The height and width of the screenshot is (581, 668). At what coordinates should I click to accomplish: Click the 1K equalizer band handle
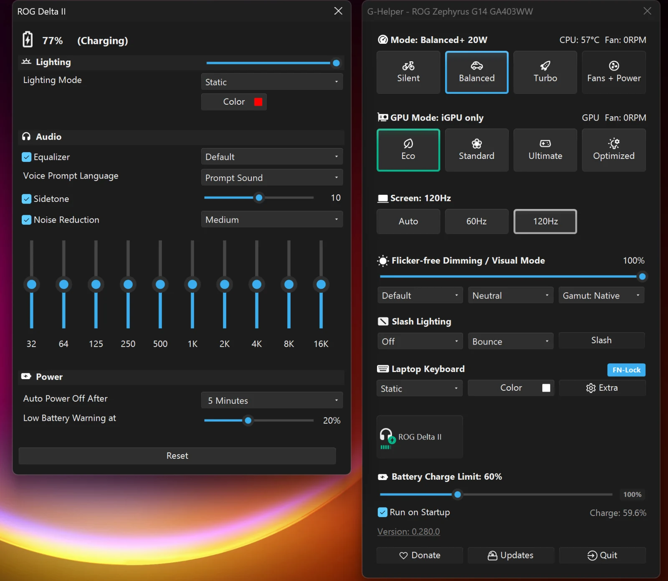click(x=192, y=284)
